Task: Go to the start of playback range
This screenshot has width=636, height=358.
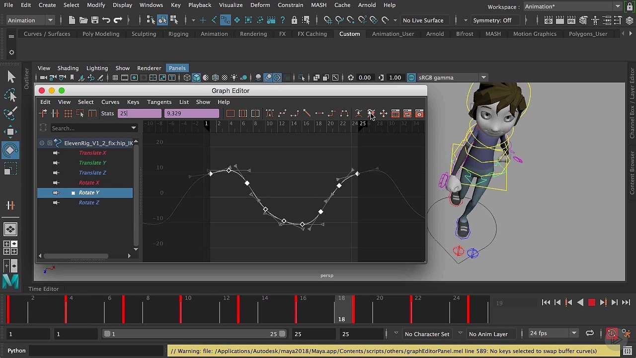Action: point(546,302)
